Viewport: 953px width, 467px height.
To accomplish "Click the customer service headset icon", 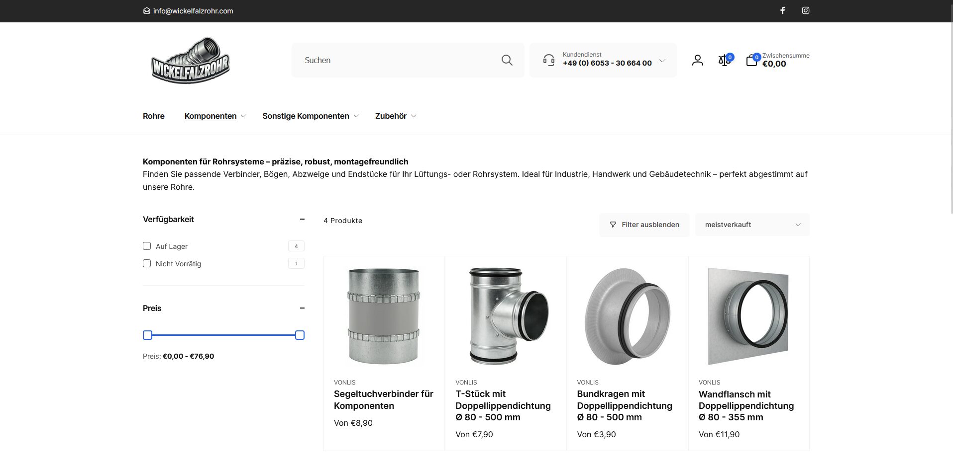I will (548, 60).
